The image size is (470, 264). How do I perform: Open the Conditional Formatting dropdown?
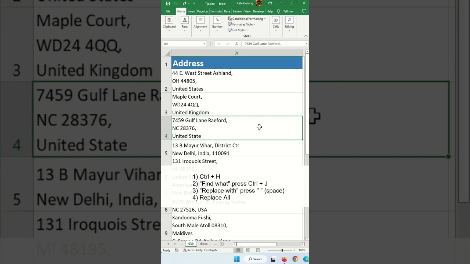tap(246, 19)
